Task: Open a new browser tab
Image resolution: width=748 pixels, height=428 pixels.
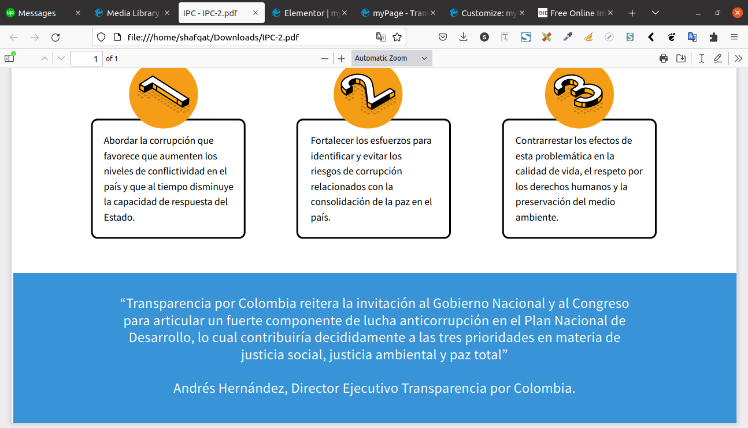Action: point(632,13)
